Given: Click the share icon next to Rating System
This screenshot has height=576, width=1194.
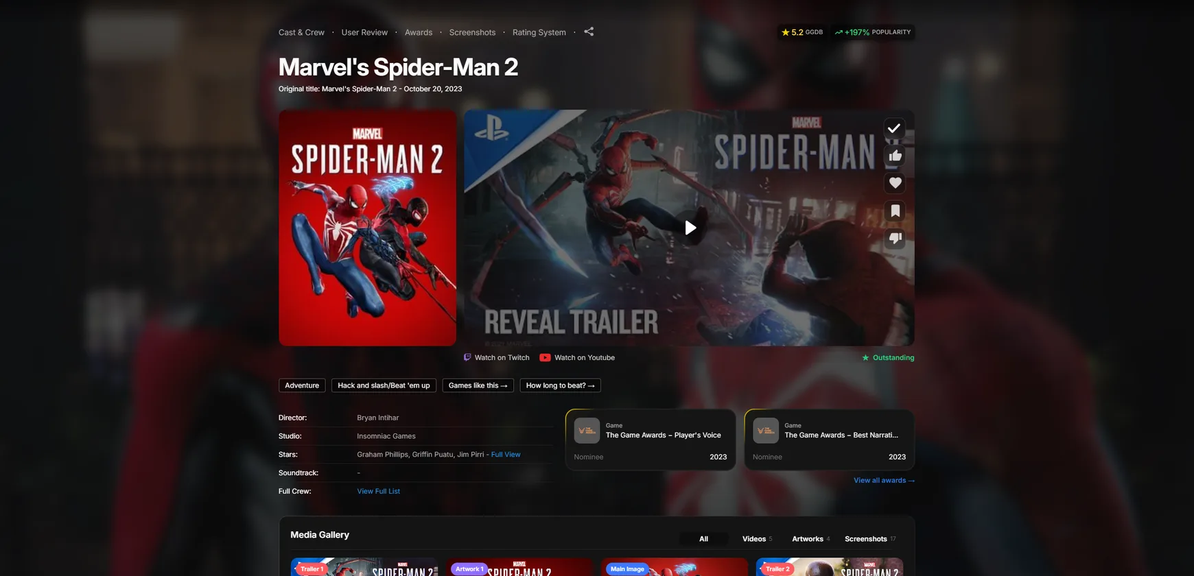Looking at the screenshot, I should (x=589, y=32).
